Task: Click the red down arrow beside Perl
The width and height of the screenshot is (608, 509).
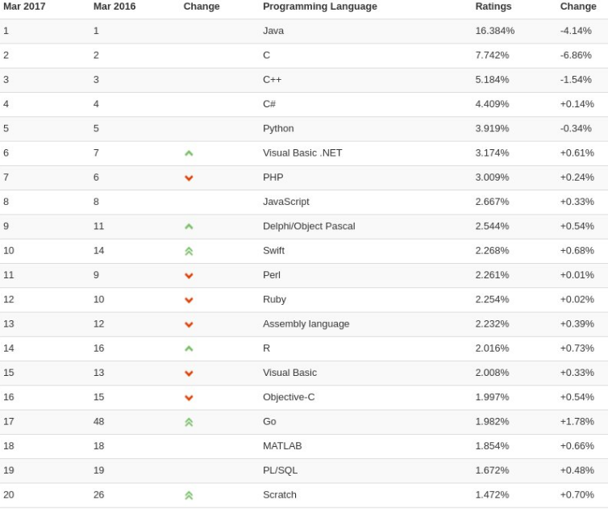Action: pos(189,275)
